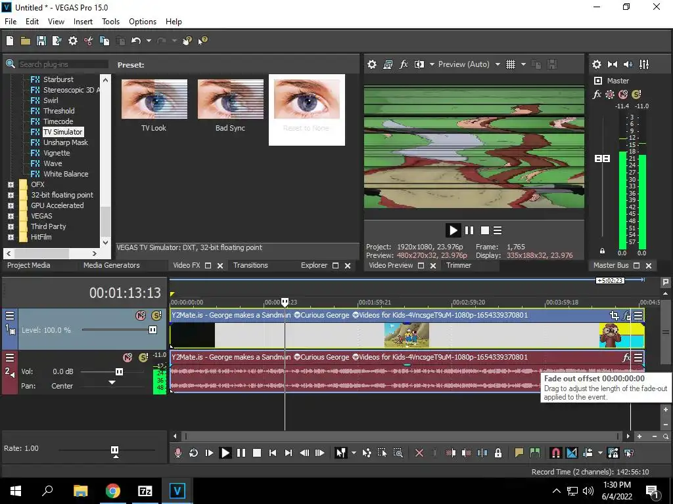Open Mixing Console faders icon
This screenshot has width=673, height=504.
point(644,64)
